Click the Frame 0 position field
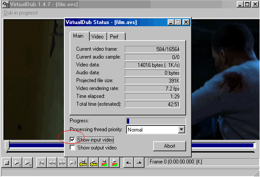The width and height of the screenshot is (260, 177). [203, 162]
